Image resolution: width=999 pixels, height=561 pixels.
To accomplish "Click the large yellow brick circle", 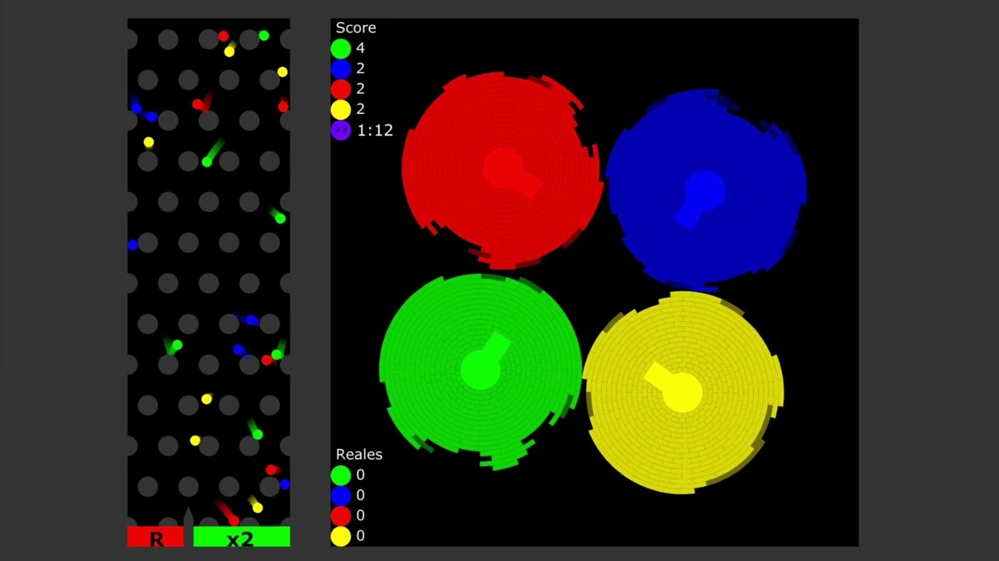I will (683, 392).
